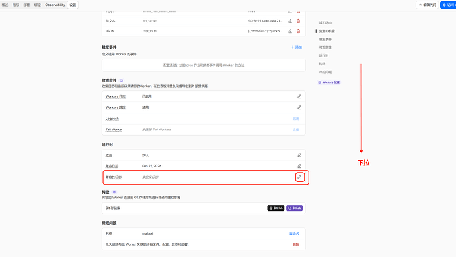Image resolution: width=456 pixels, height=257 pixels.
Task: Jump to 触发事件 section in sidebar
Action: click(325, 39)
